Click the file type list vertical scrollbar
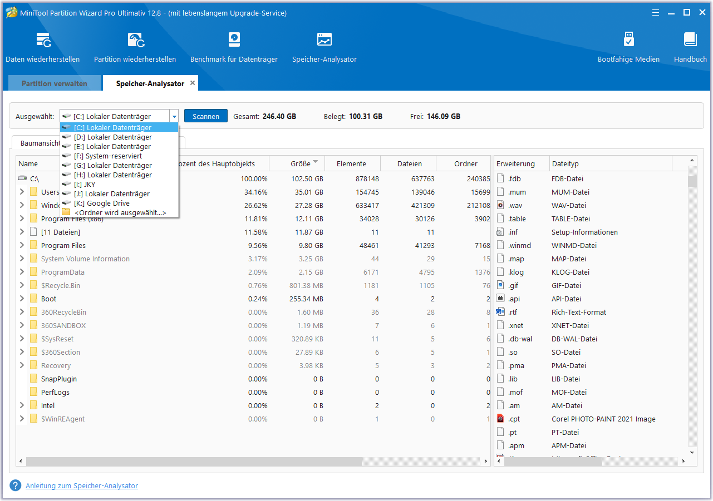 pos(692,181)
